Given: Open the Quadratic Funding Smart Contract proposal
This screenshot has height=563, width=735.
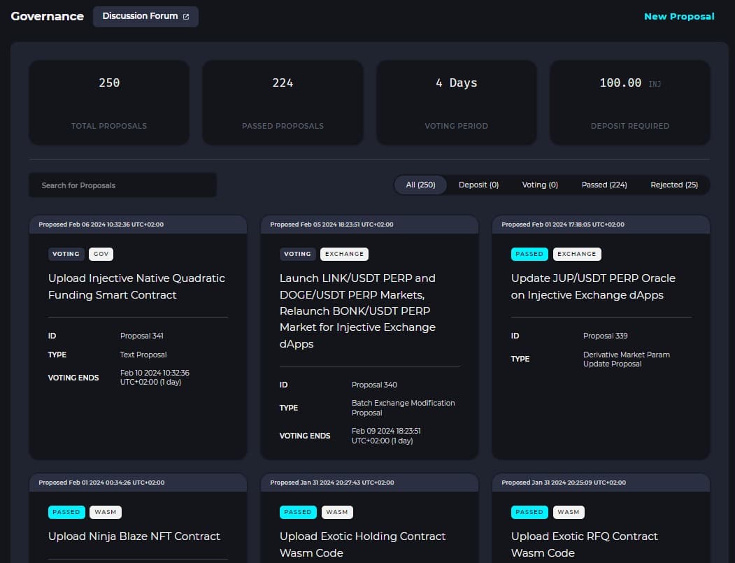Looking at the screenshot, I should [136, 286].
